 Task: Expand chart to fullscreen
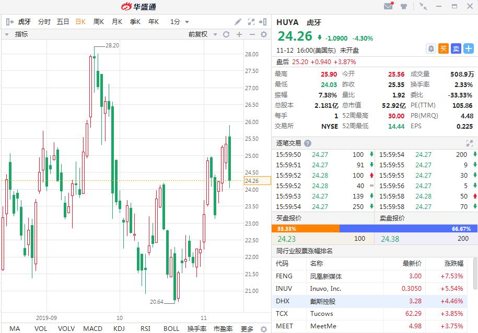pos(251,21)
